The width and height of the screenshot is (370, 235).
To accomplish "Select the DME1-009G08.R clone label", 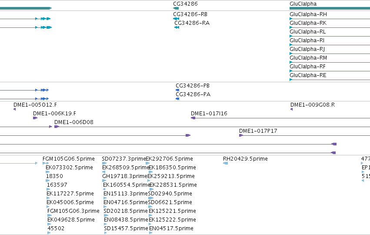I will (x=313, y=105).
